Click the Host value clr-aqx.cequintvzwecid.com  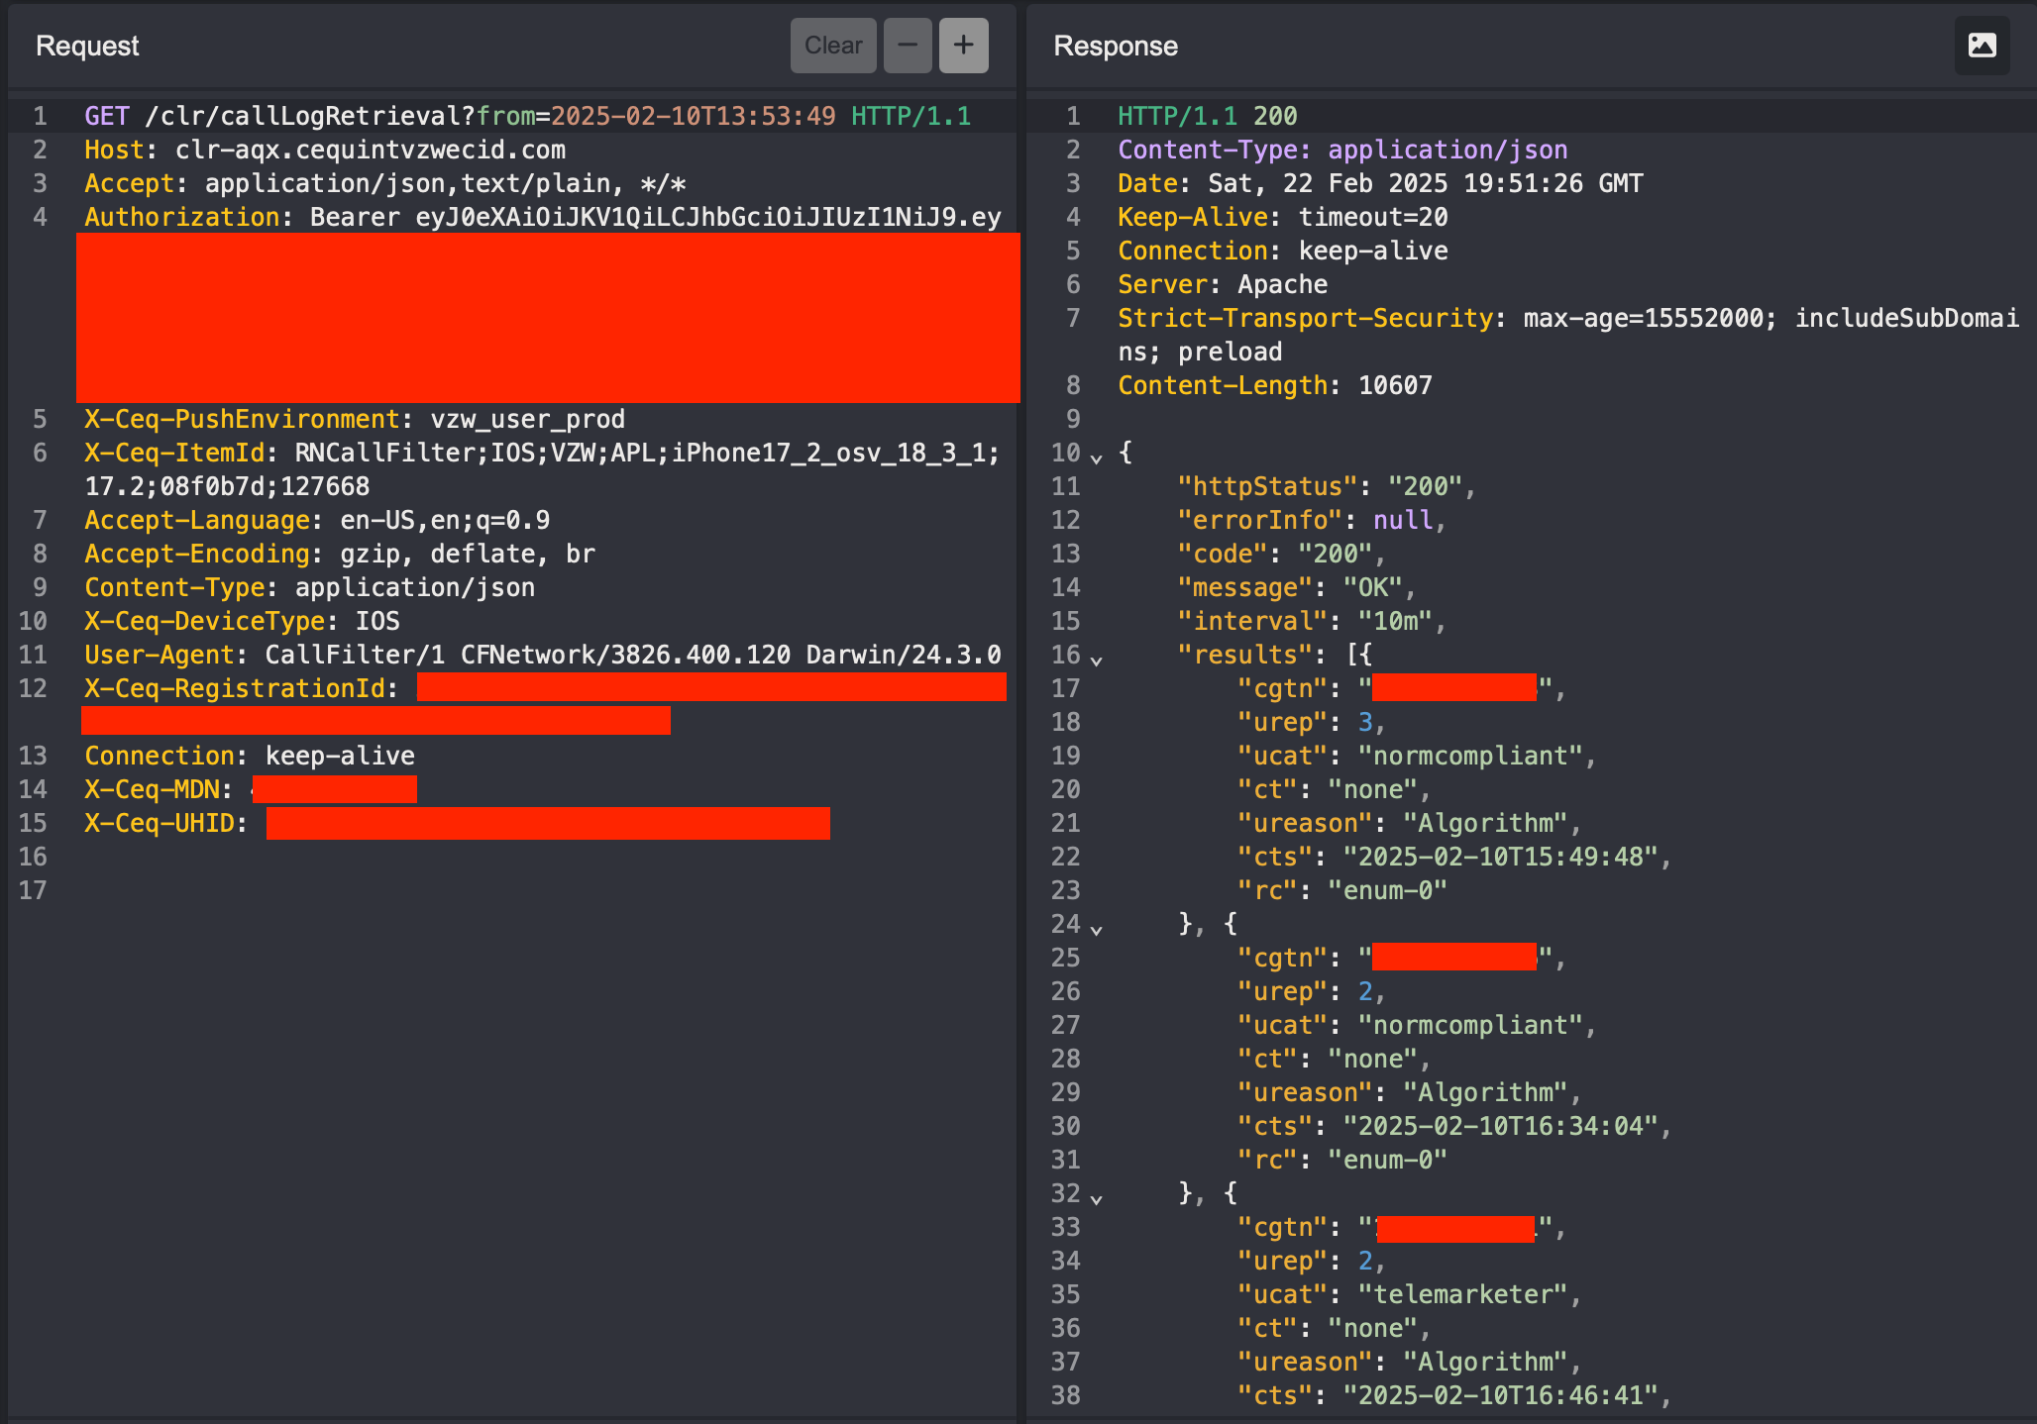point(372,149)
